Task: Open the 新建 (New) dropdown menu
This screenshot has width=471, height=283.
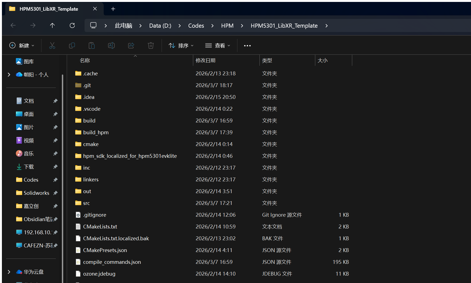Action: tap(22, 45)
